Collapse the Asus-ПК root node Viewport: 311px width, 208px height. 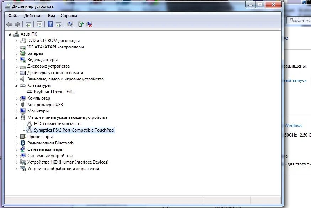[x=10, y=34]
